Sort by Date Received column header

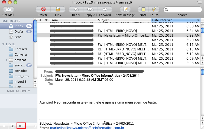pos(176,20)
